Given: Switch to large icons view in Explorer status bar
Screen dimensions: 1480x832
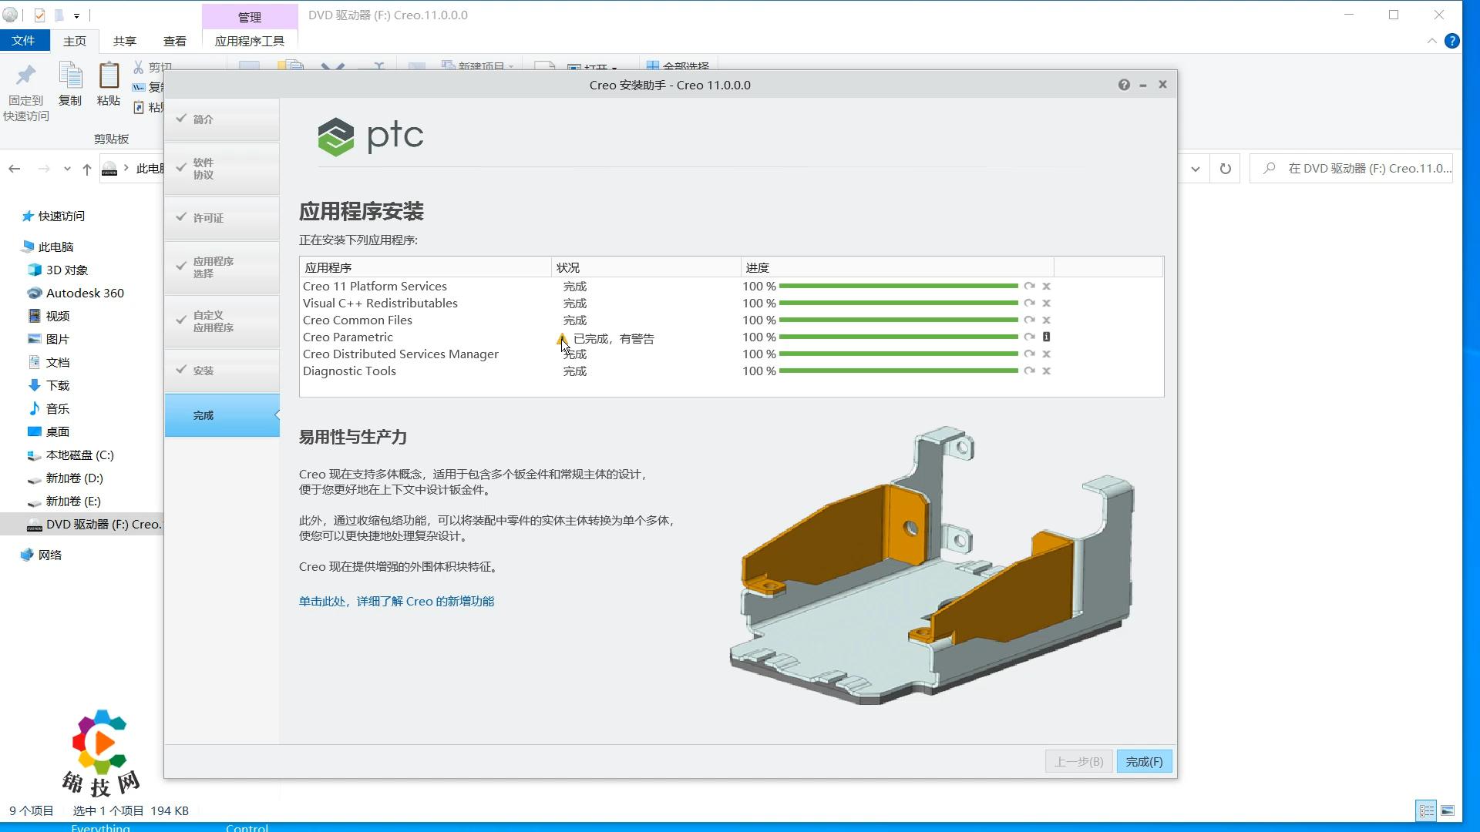Looking at the screenshot, I should point(1448,810).
